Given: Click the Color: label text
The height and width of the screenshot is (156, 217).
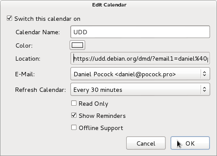Looking at the screenshot, I should tap(24, 45).
